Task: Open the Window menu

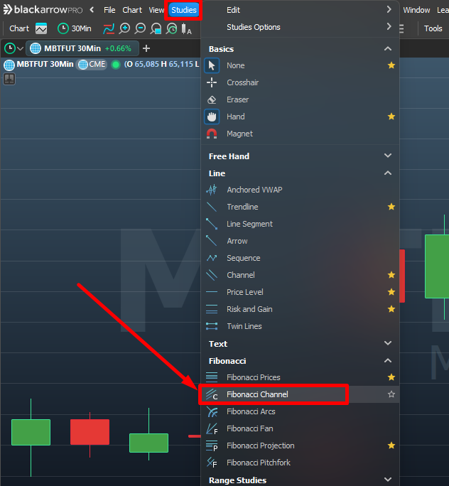Action: click(x=416, y=10)
